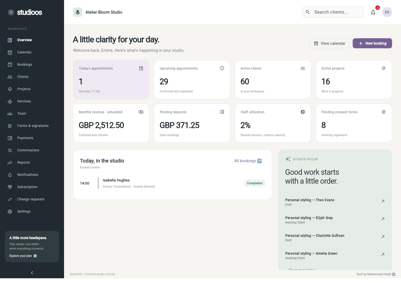
Task: Open Clients via its sidebar icon
Action: pos(10,77)
